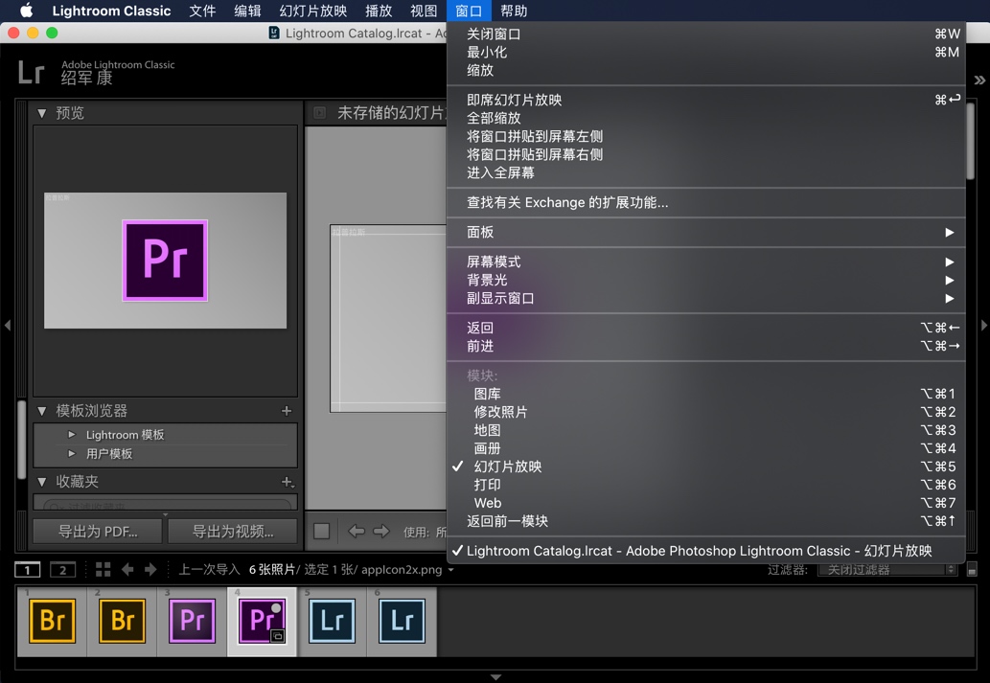Screen dimensions: 990x683
Task: Click the 导出为 PDF button
Action: (x=97, y=530)
